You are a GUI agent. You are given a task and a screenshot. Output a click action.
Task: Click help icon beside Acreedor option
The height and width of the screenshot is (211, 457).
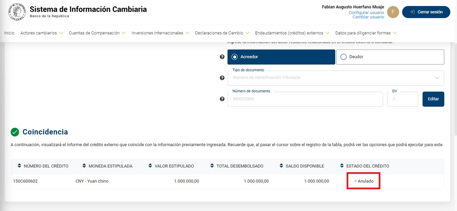tap(222, 57)
